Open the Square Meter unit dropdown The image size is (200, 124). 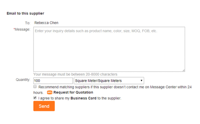tap(109, 81)
